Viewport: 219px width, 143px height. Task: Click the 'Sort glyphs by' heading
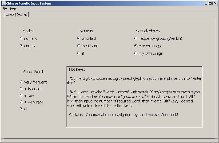[x=148, y=31]
